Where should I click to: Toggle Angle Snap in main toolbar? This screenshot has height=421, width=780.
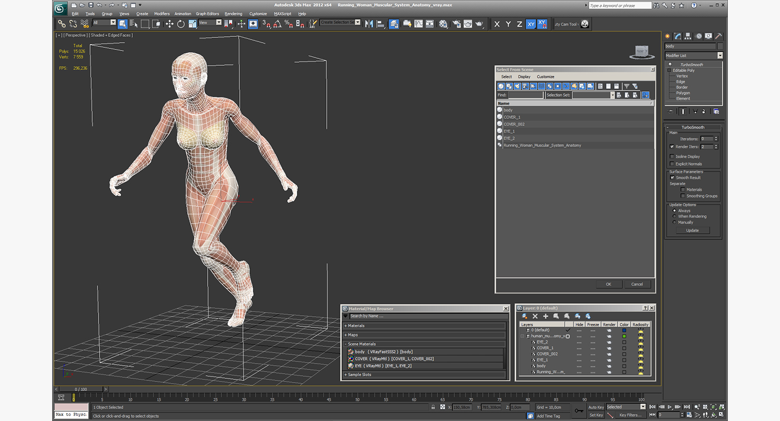[277, 24]
